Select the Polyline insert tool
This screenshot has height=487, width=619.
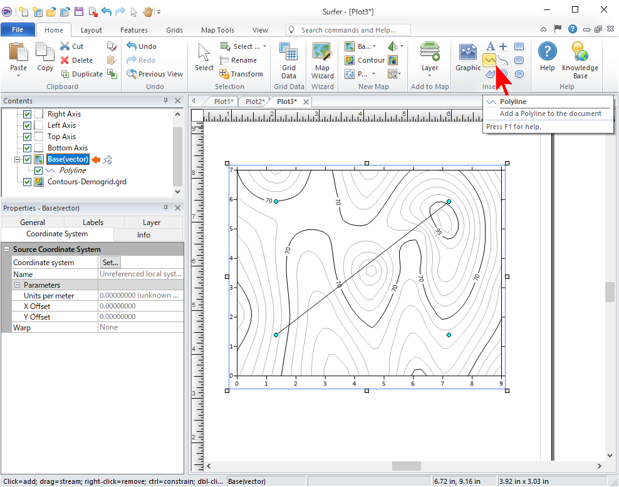(x=489, y=60)
